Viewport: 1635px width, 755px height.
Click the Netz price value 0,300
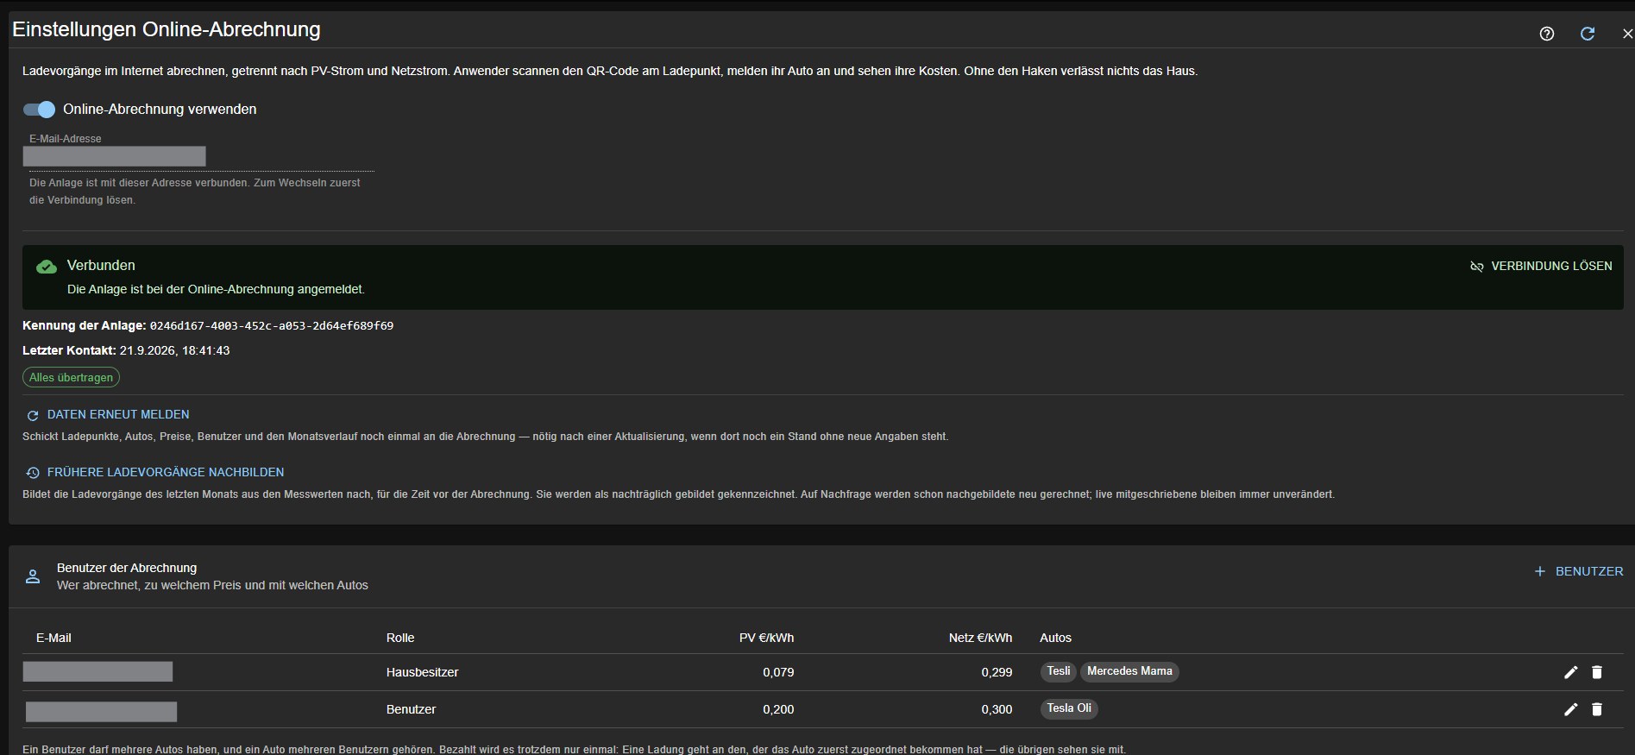tap(997, 709)
